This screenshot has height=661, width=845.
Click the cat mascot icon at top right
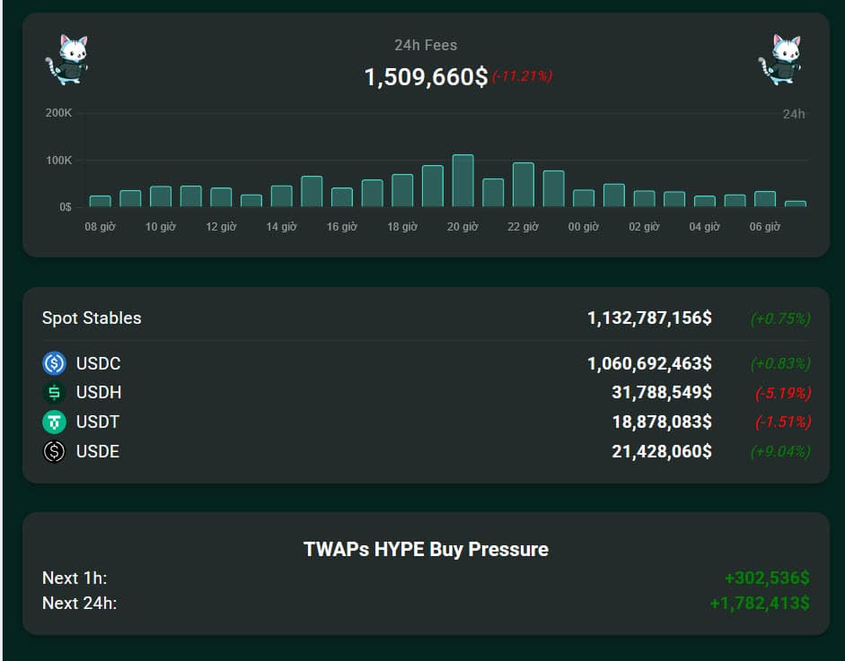[779, 59]
